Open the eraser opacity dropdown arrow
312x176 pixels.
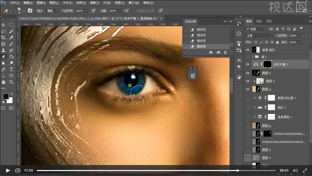click(87, 11)
